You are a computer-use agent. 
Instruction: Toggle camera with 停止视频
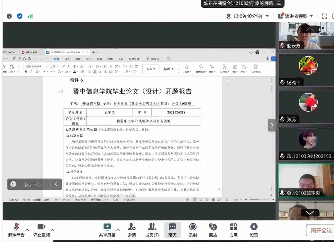(x=41, y=227)
